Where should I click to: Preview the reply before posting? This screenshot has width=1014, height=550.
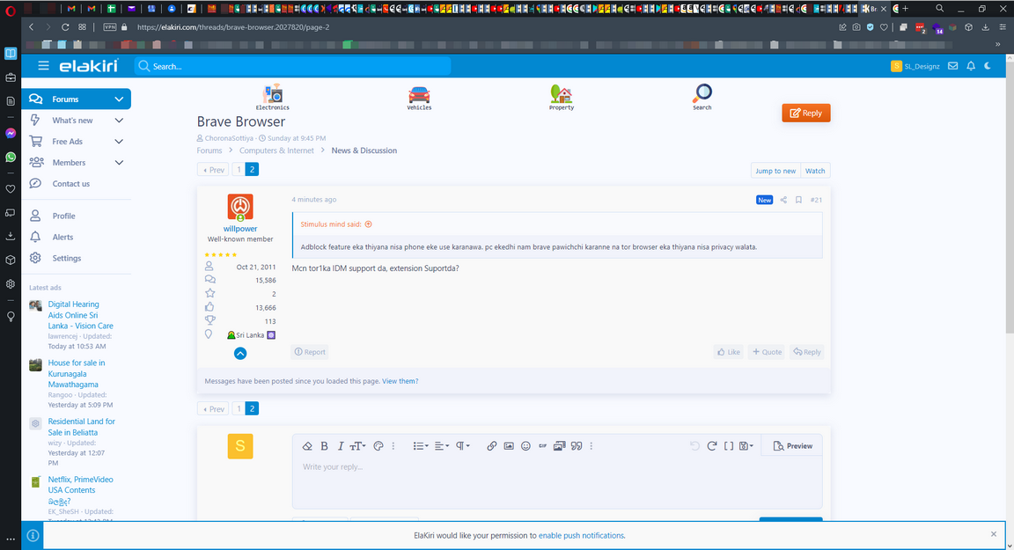point(793,446)
